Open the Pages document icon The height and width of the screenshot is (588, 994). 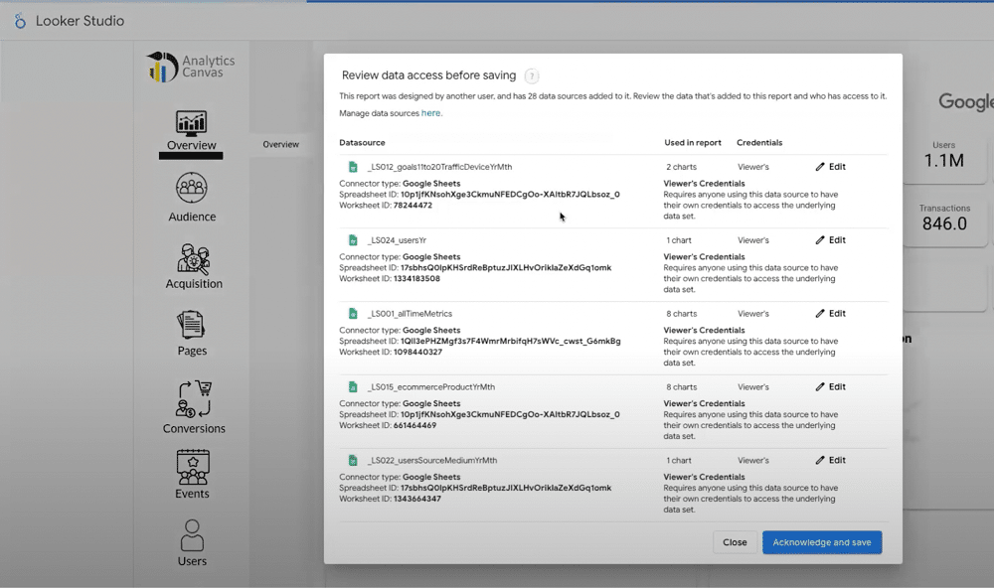pos(191,325)
